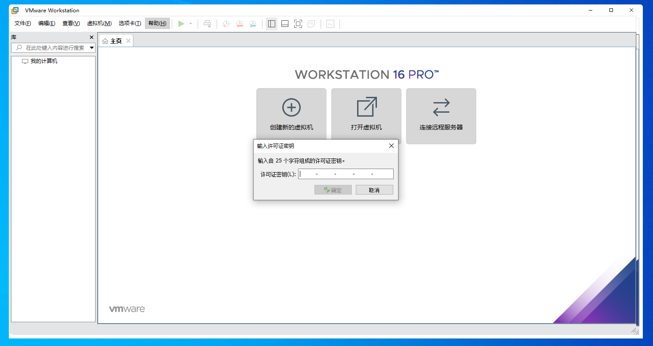Close the 输入许可证密钥 dialog

(391, 146)
